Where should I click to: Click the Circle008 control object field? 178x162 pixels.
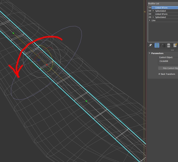[168, 61]
